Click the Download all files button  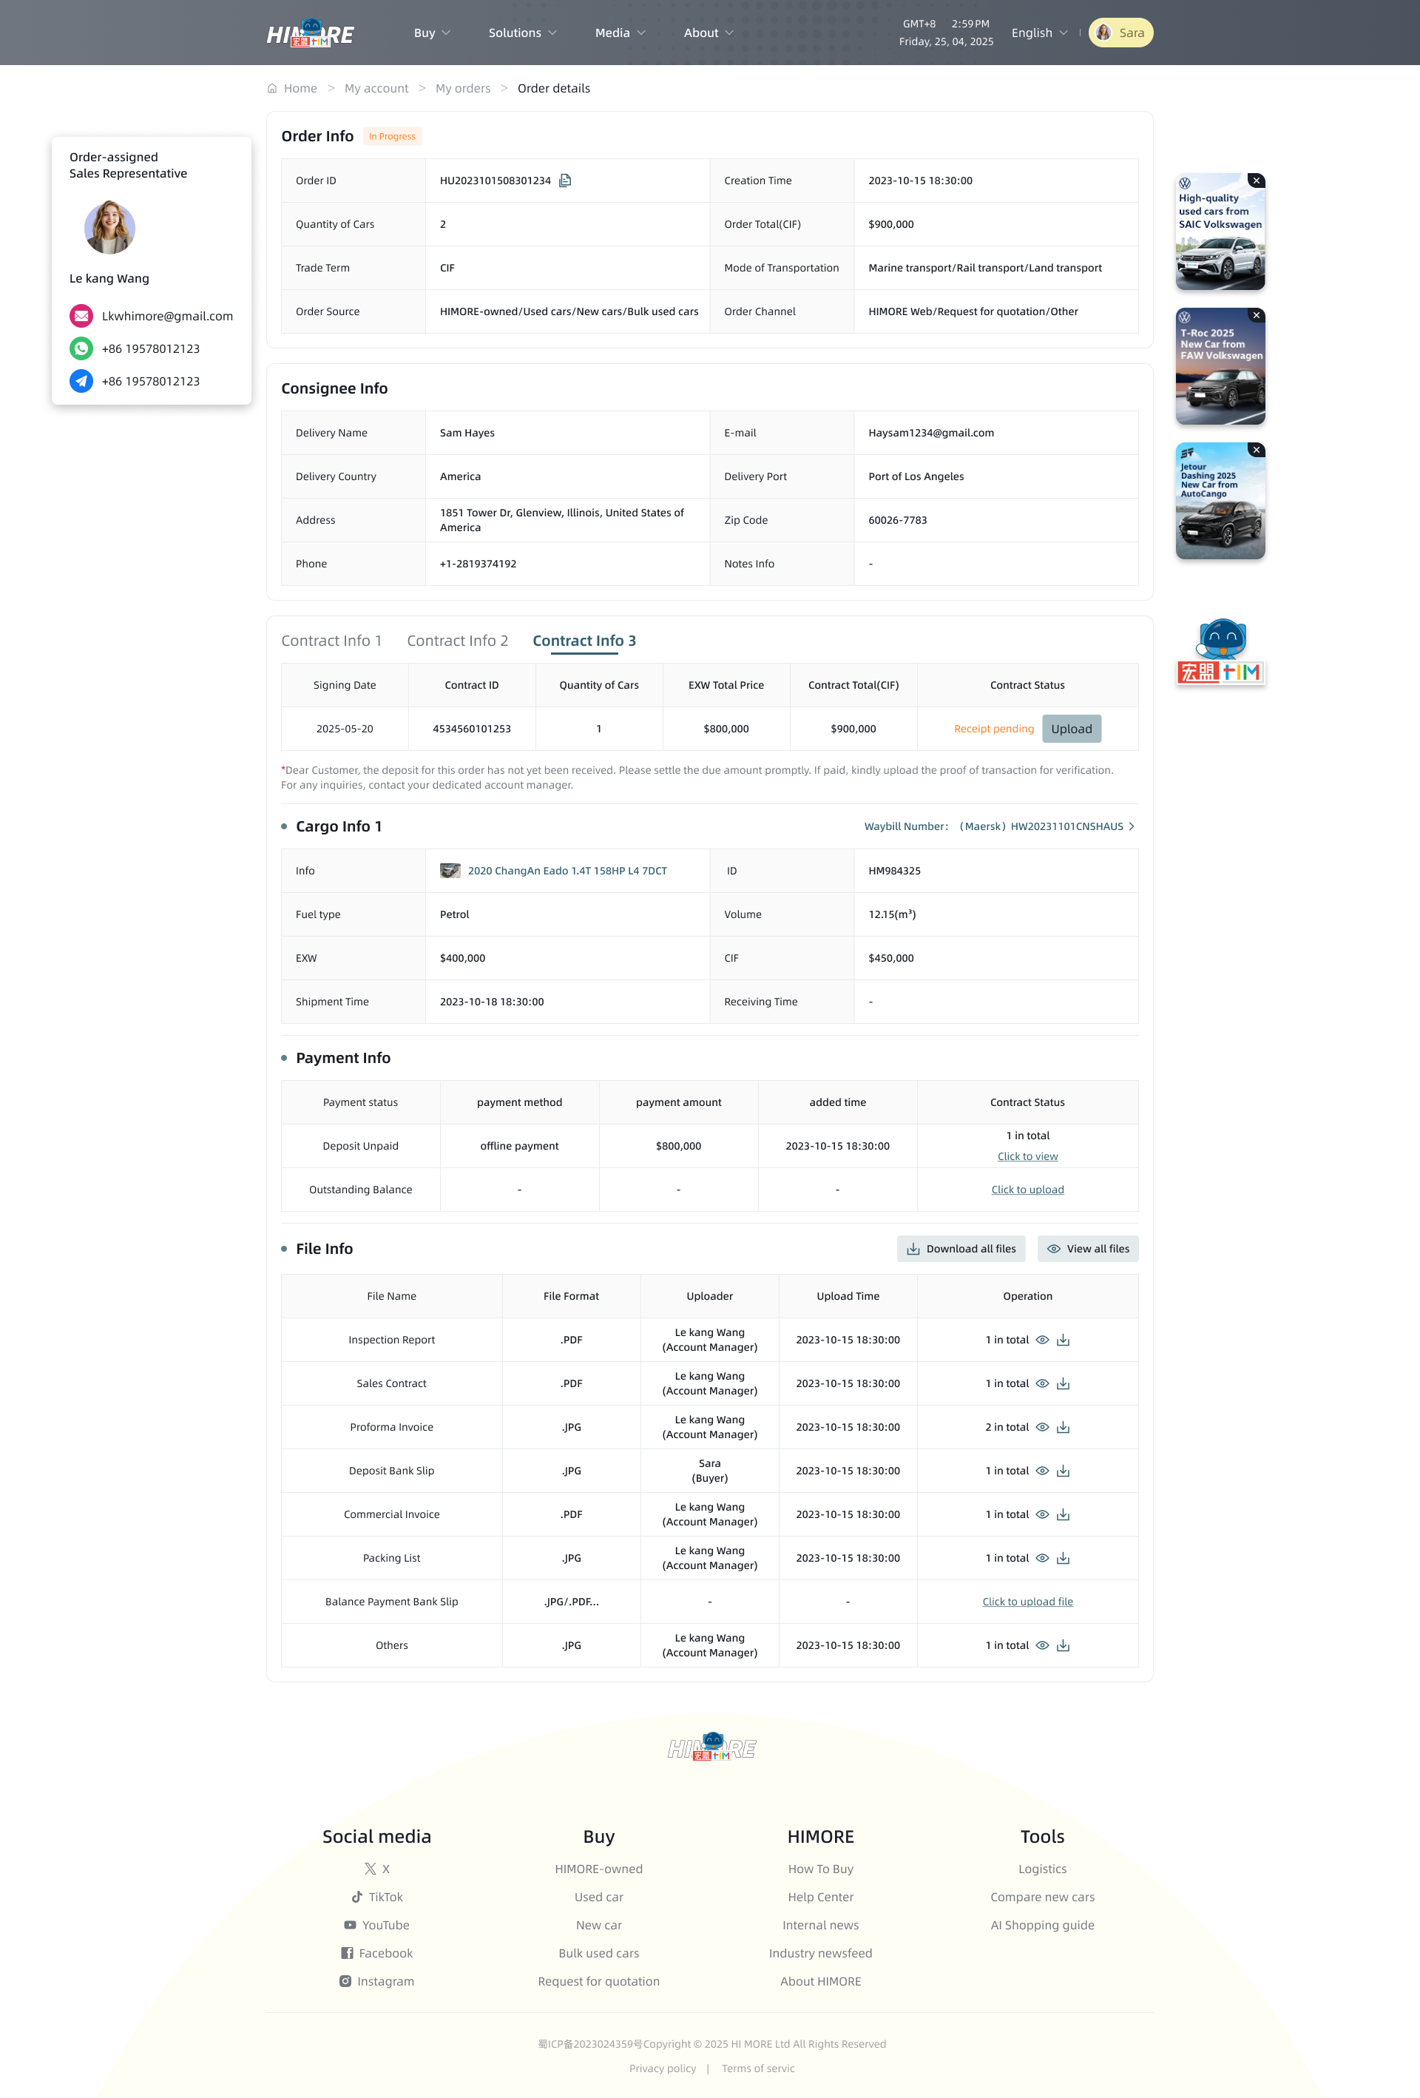pyautogui.click(x=961, y=1249)
